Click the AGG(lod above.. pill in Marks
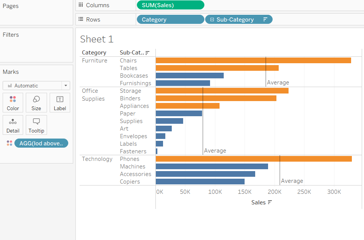The image size is (364, 240). pyautogui.click(x=41, y=143)
